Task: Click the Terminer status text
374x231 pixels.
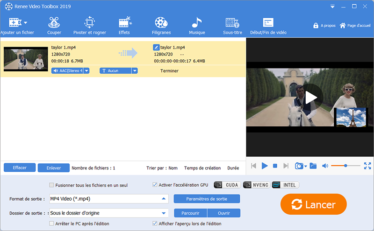Action: (169, 71)
